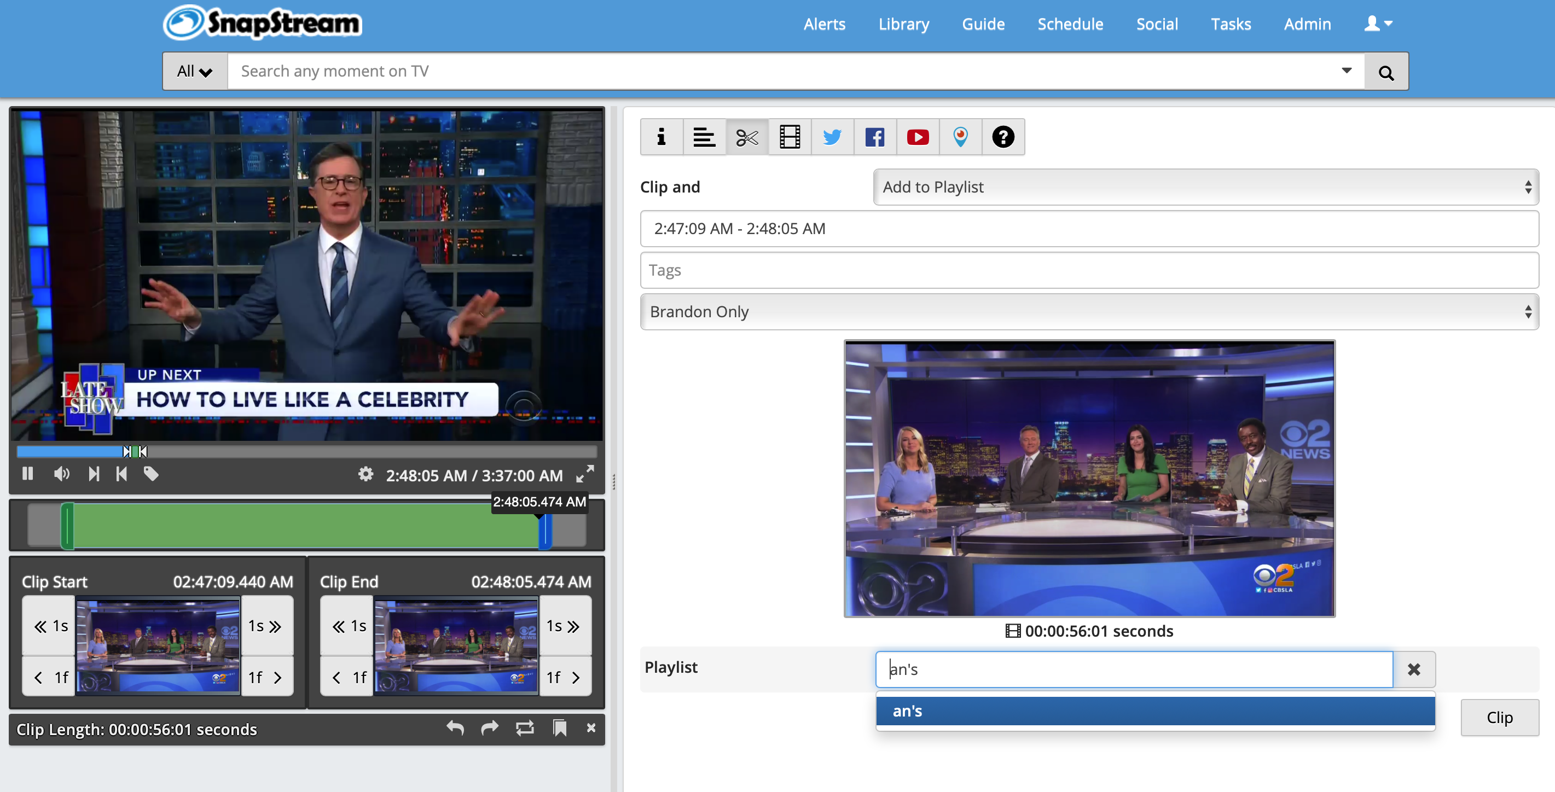Click the Facebook share icon
Image resolution: width=1555 pixels, height=792 pixels.
pyautogui.click(x=875, y=137)
